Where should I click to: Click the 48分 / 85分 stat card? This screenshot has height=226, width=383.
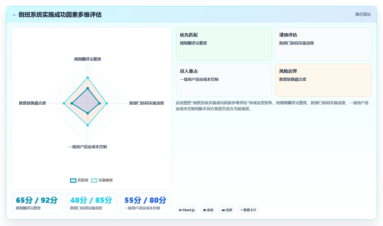(x=91, y=203)
